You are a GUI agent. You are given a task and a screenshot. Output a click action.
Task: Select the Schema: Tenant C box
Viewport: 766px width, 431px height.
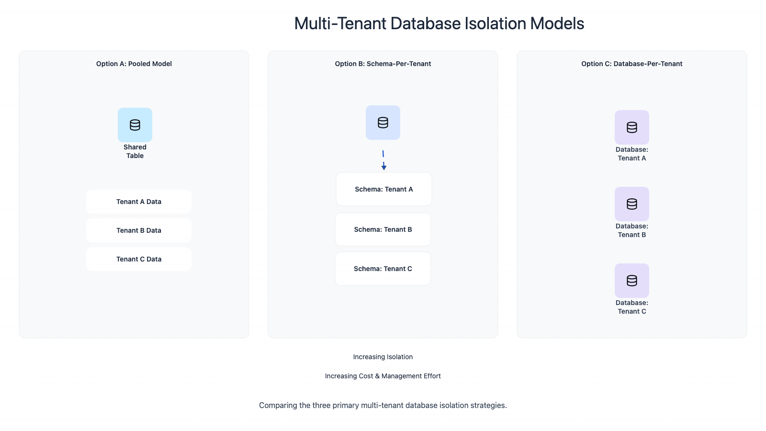[383, 269]
